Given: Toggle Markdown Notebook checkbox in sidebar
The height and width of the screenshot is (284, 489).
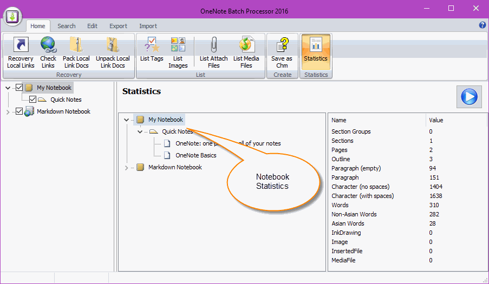Looking at the screenshot, I should [x=19, y=111].
